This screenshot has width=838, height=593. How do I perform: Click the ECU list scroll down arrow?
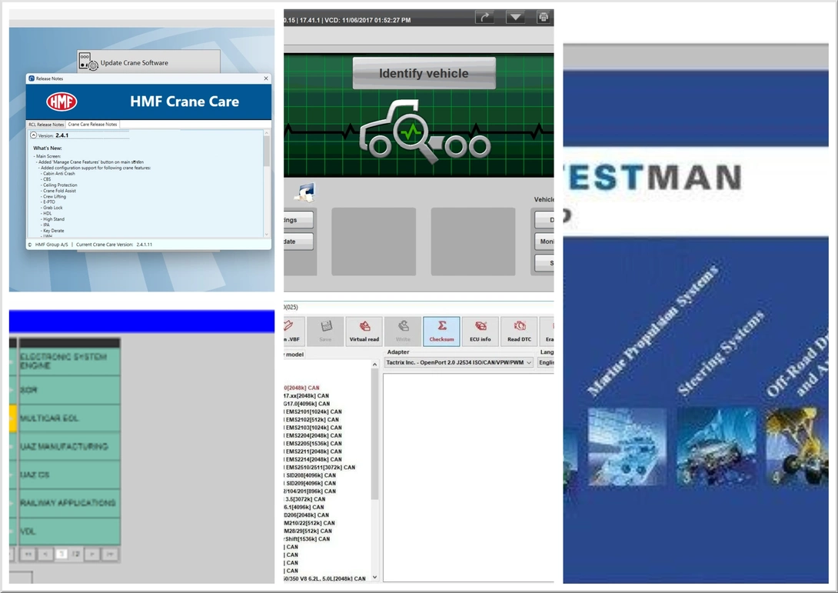click(374, 578)
